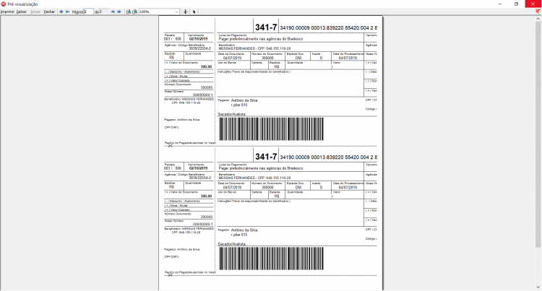Go to the last page
Viewport: 542px width, 291px height.
pyautogui.click(x=119, y=12)
